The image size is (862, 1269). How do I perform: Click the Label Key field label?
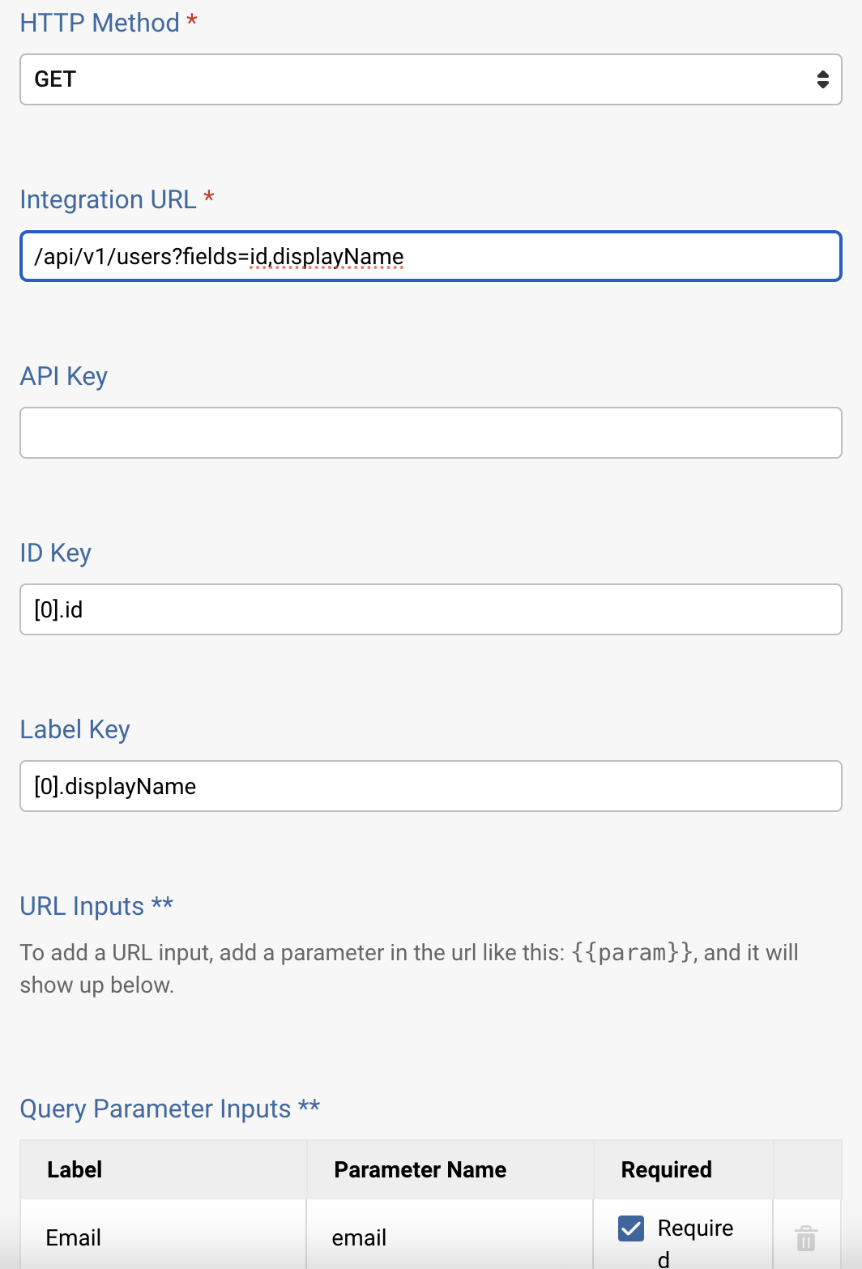[x=75, y=729]
